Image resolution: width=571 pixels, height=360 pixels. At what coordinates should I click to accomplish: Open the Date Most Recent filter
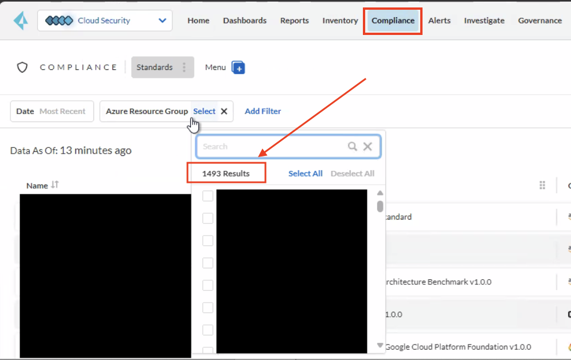[x=51, y=111]
